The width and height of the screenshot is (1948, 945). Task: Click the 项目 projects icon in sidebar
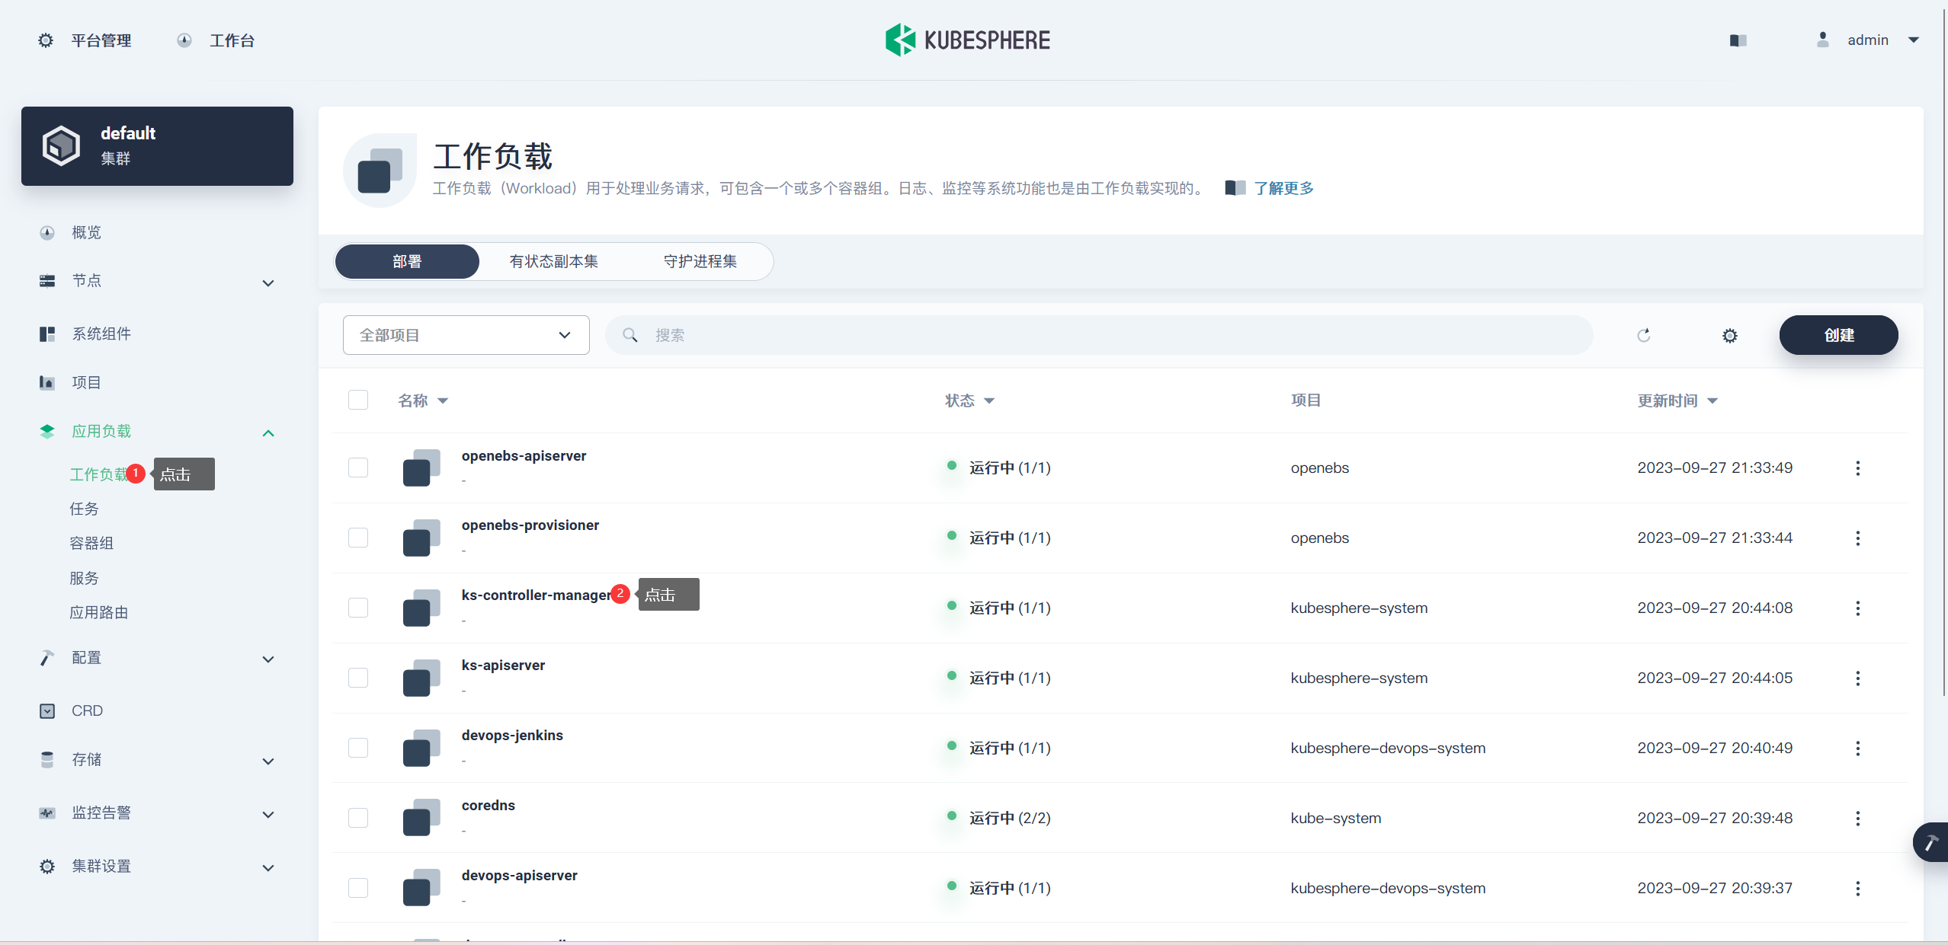pos(47,382)
